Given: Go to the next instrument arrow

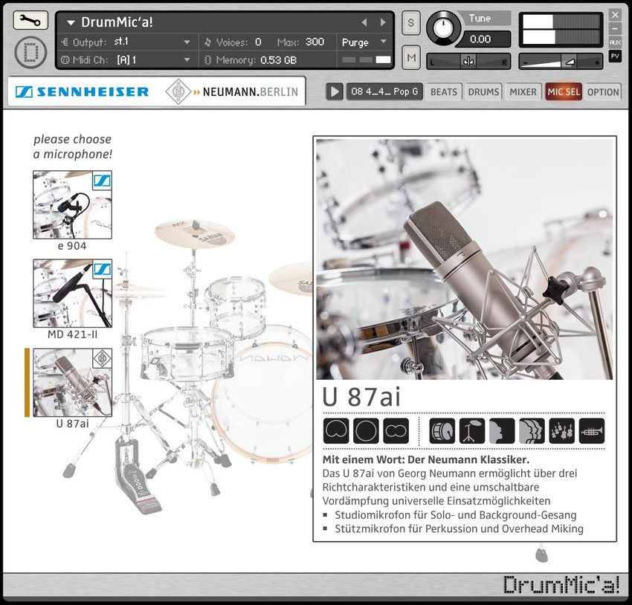Looking at the screenshot, I should pos(383,22).
